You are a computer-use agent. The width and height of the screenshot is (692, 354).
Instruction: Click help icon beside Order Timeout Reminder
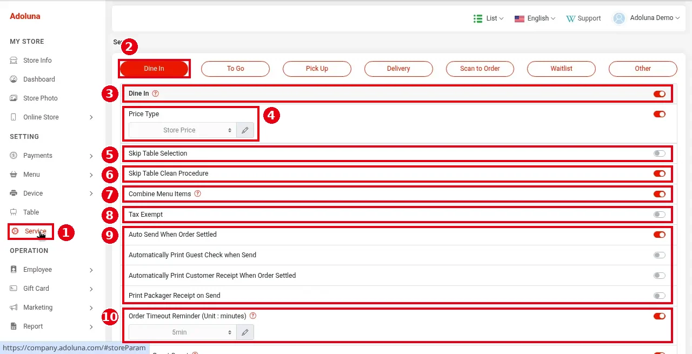252,316
